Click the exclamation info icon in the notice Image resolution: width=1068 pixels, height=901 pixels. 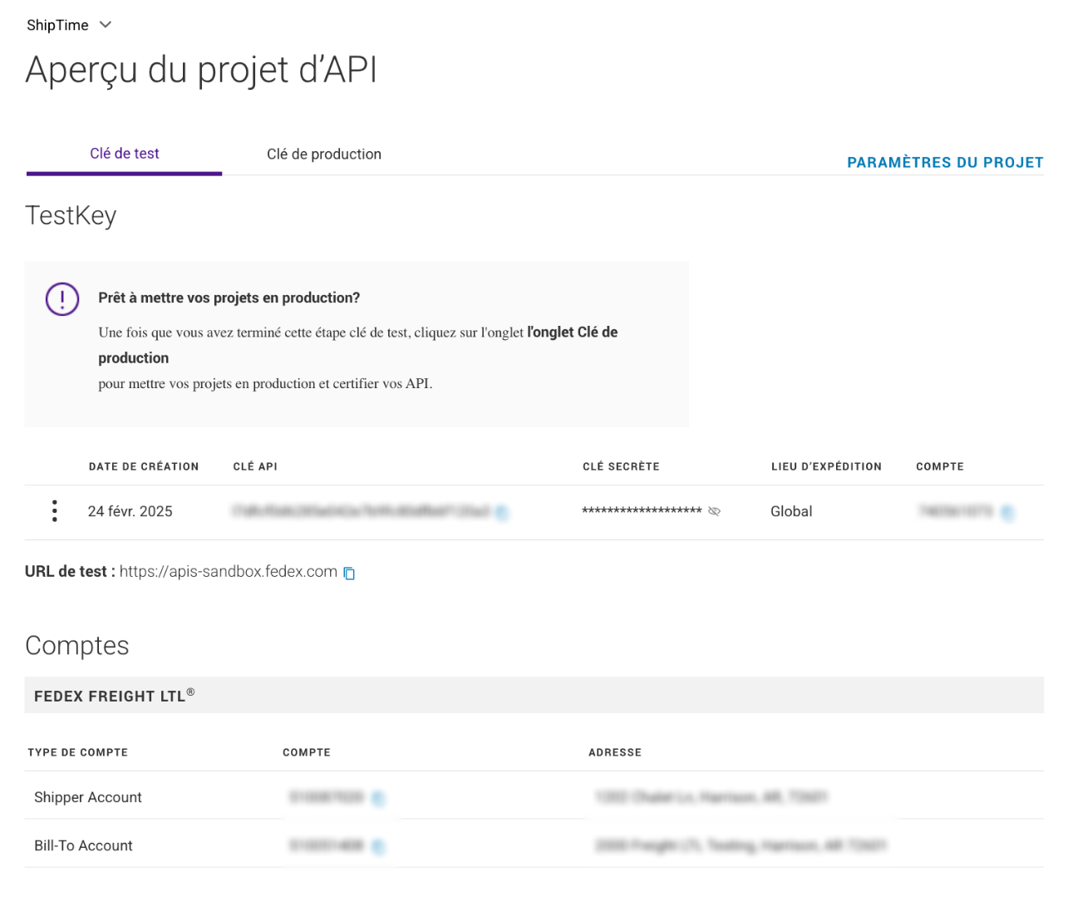pyautogui.click(x=62, y=299)
